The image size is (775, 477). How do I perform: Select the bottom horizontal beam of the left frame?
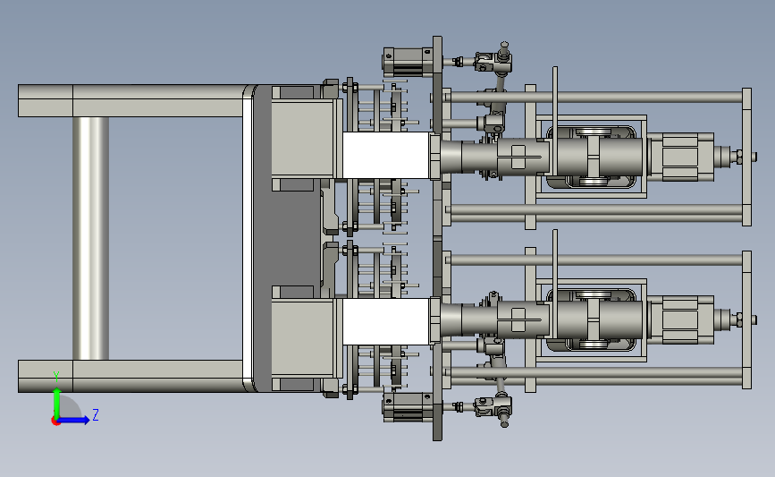tap(132, 376)
